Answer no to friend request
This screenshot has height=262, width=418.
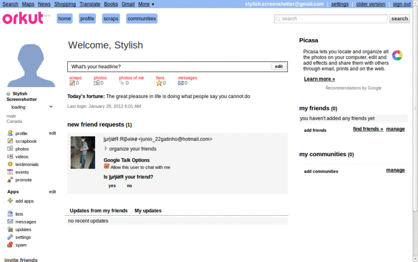[129, 185]
